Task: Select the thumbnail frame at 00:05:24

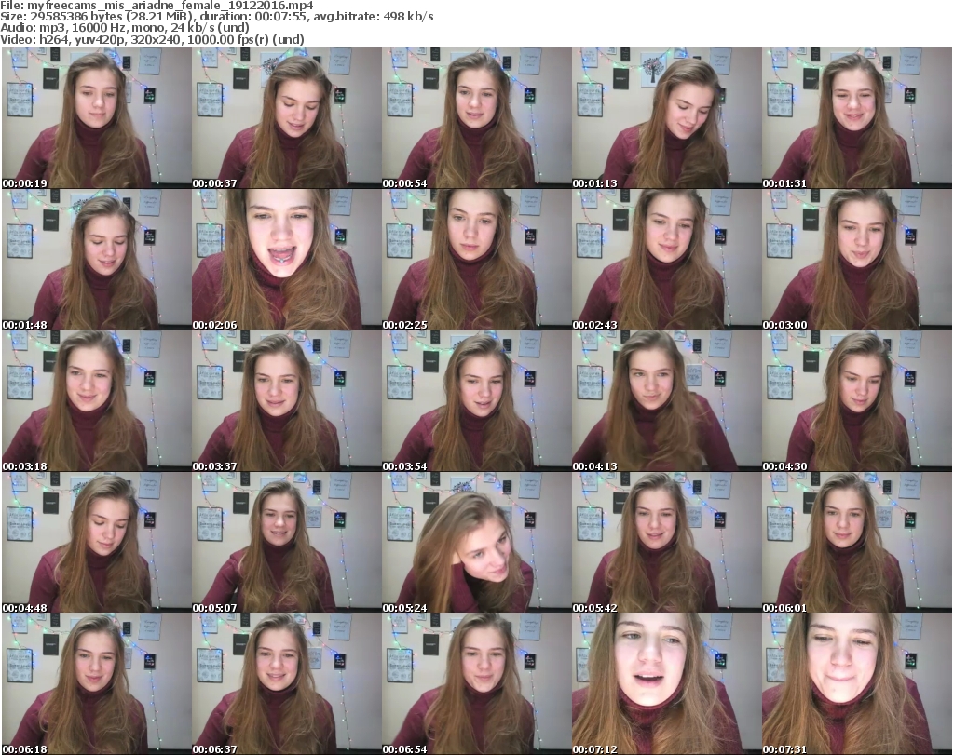Action: pyautogui.click(x=476, y=543)
